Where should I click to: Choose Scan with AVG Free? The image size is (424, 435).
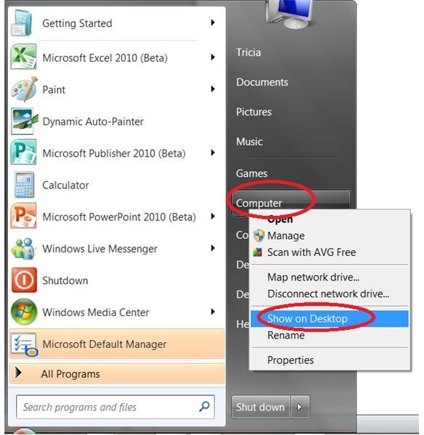point(330,252)
